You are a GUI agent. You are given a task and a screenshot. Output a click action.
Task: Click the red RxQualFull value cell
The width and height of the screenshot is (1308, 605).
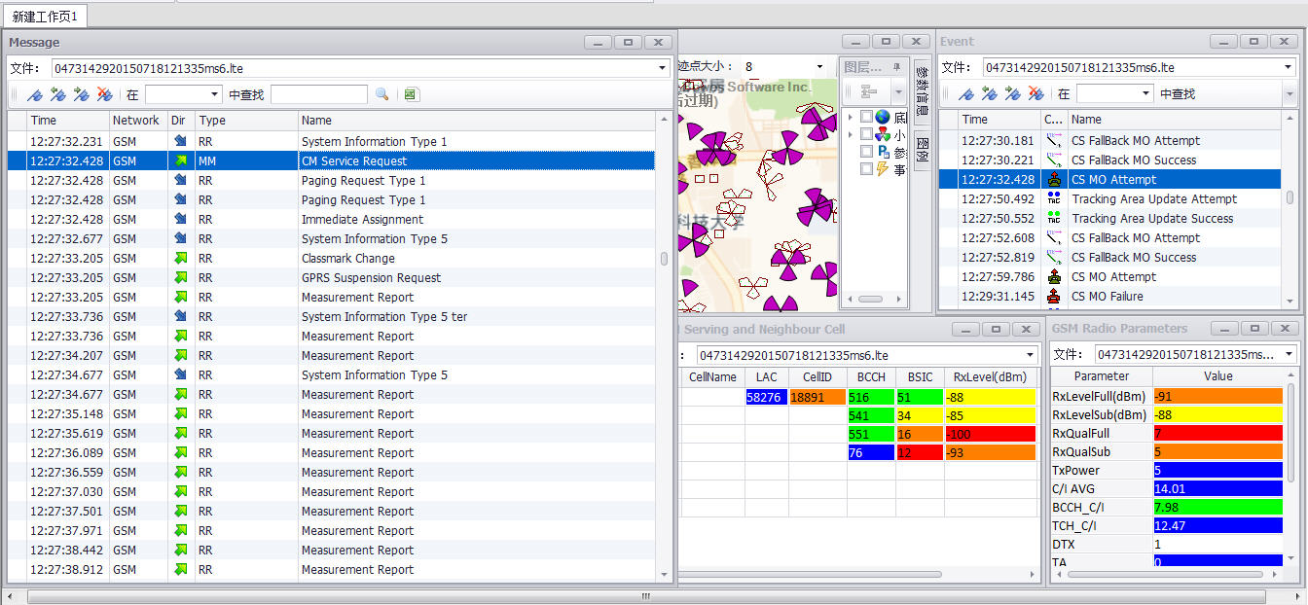(x=1217, y=433)
